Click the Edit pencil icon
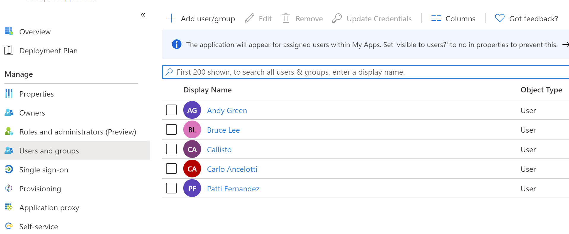 click(249, 18)
